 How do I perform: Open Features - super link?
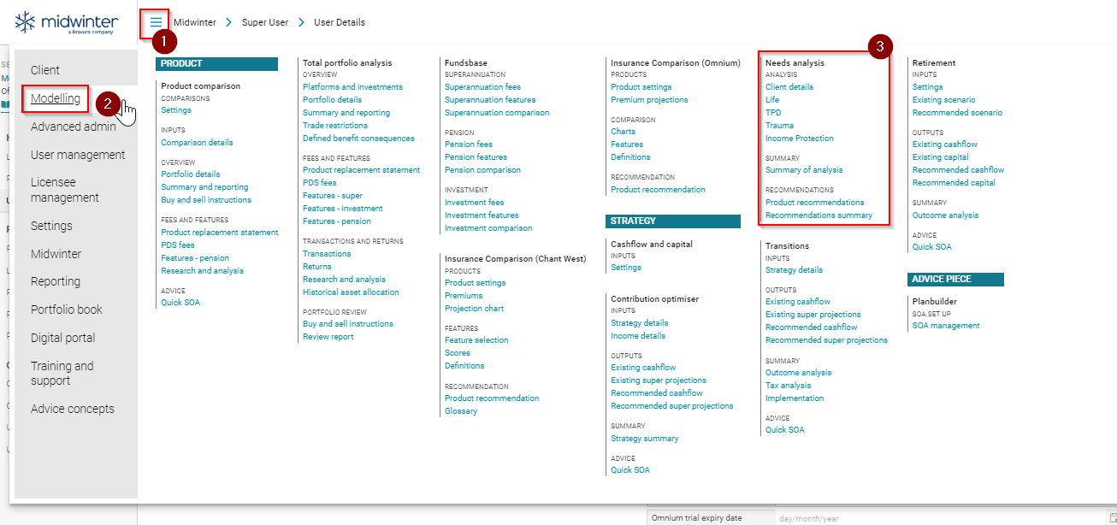[333, 196]
